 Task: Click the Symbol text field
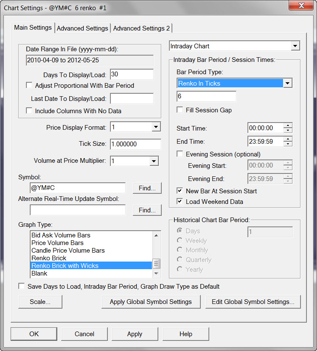pos(78,188)
